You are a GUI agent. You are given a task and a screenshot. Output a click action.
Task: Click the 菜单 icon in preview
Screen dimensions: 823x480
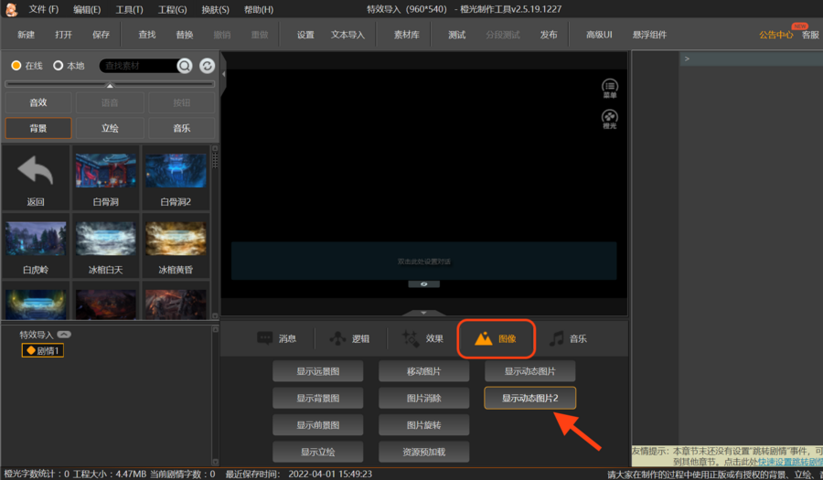pyautogui.click(x=609, y=88)
